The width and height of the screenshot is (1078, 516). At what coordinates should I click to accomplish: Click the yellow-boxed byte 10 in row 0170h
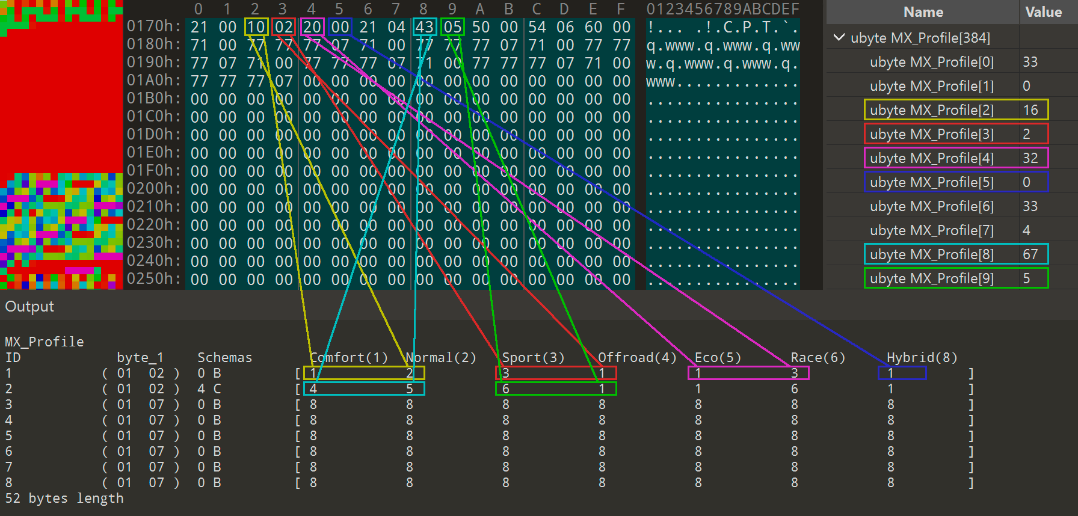coord(256,27)
